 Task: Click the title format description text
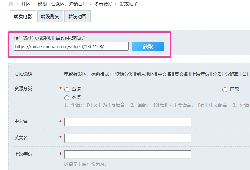point(156,74)
